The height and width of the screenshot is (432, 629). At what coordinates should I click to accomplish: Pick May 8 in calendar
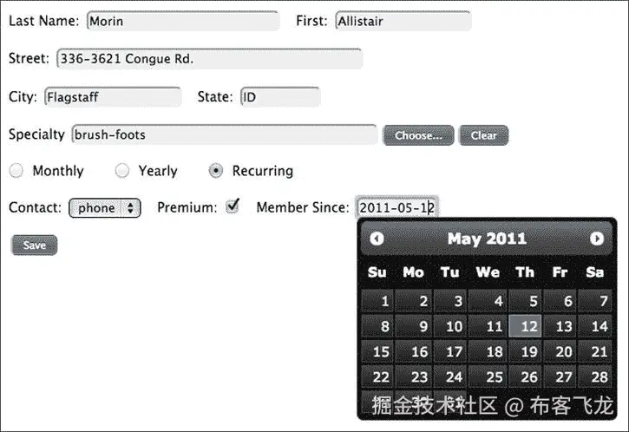pos(377,326)
